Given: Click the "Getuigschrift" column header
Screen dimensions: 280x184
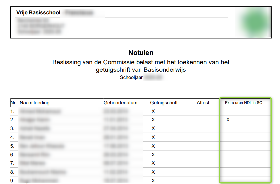Looking at the screenshot, I should [164, 103].
